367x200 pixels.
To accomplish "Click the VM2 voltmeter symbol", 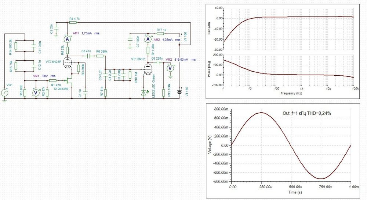I will tap(170, 68).
